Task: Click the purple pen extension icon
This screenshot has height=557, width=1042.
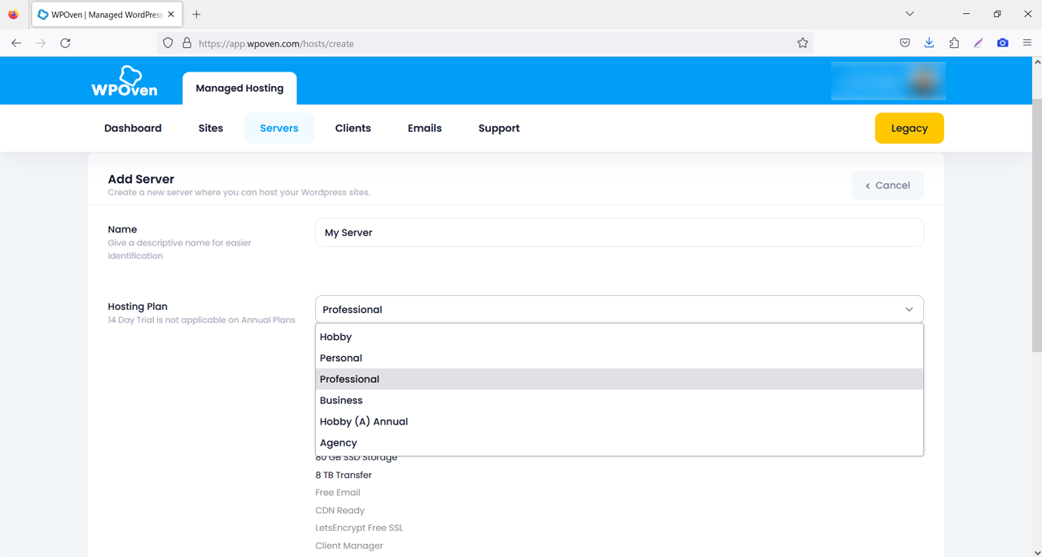Action: (x=979, y=43)
